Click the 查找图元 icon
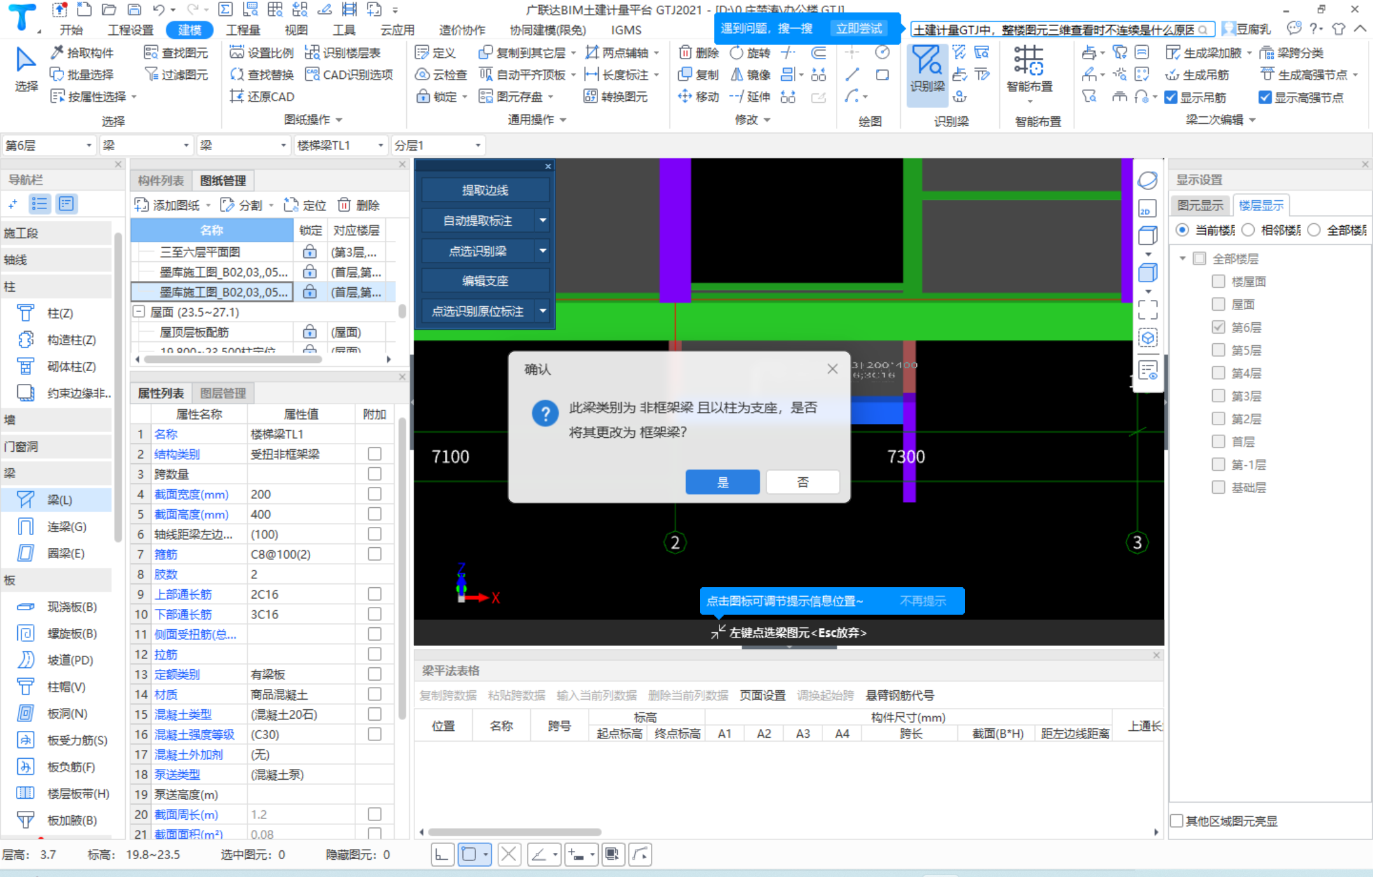Image resolution: width=1373 pixels, height=877 pixels. click(x=151, y=52)
